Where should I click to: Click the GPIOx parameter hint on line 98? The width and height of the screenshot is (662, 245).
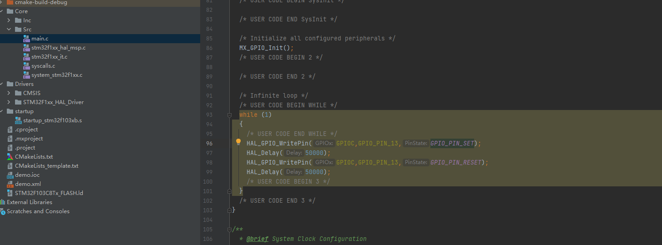324,162
